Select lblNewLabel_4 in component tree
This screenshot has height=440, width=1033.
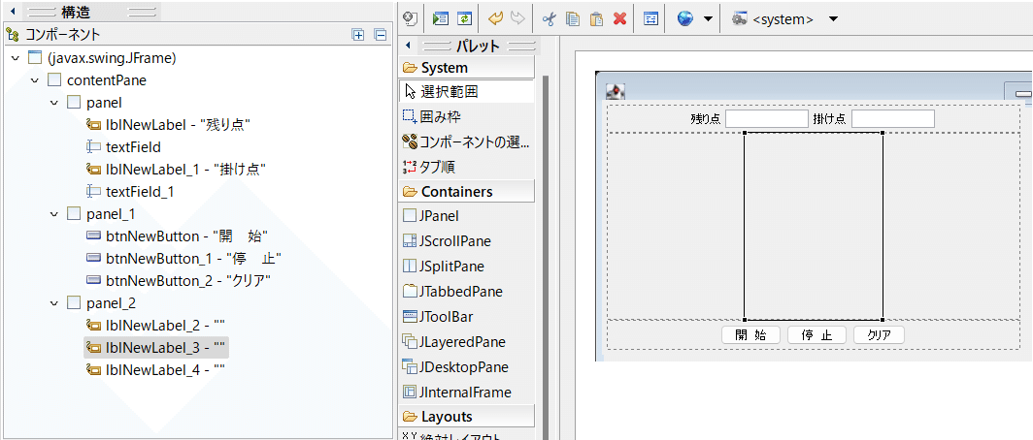[156, 370]
